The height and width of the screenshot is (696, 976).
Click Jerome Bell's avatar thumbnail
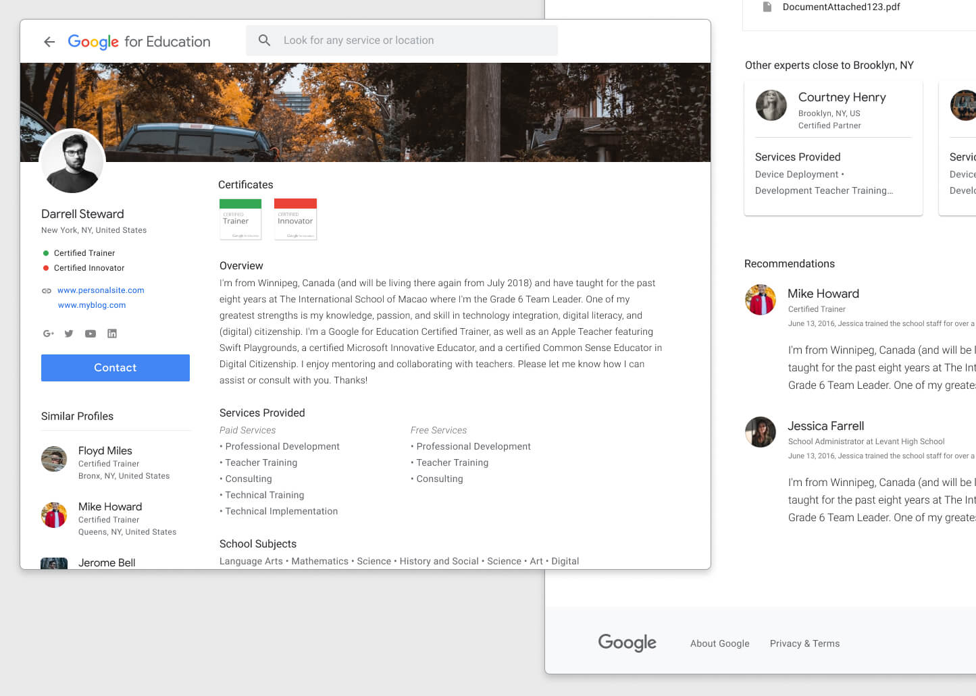click(54, 563)
